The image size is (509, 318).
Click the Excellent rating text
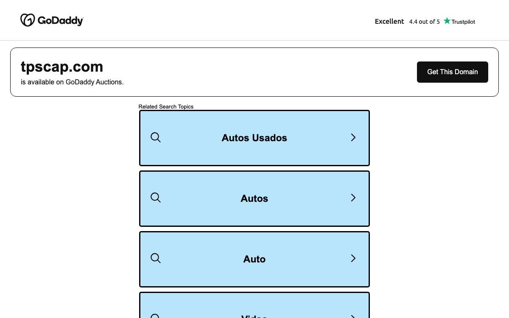389,21
